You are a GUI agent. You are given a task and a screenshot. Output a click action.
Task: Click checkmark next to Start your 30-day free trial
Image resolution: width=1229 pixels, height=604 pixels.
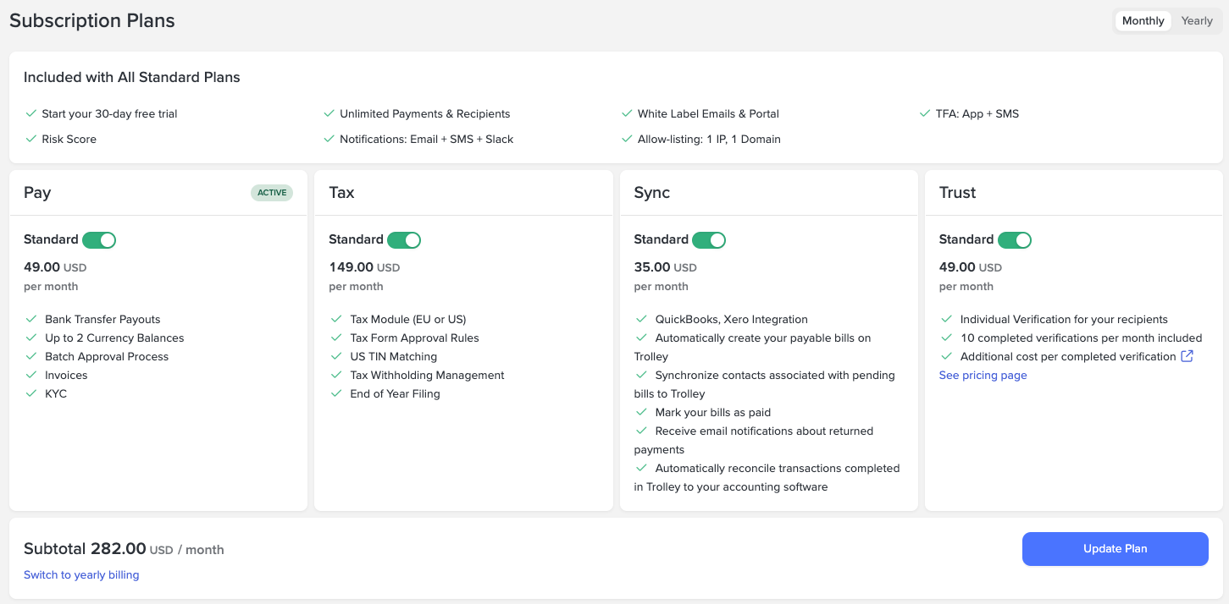point(31,113)
